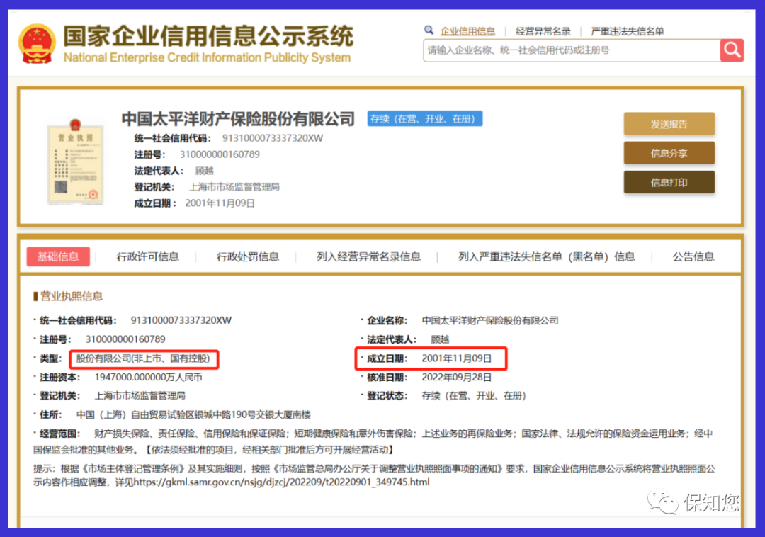Focus the enterprise name search field
This screenshot has height=537, width=765.
tap(572, 50)
